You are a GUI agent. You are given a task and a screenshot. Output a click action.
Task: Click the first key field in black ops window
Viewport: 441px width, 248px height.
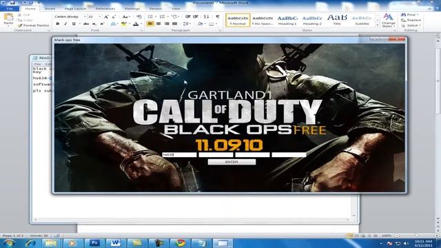click(179, 154)
